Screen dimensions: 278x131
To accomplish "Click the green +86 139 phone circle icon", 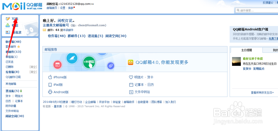I will pyautogui.click(x=89, y=62).
